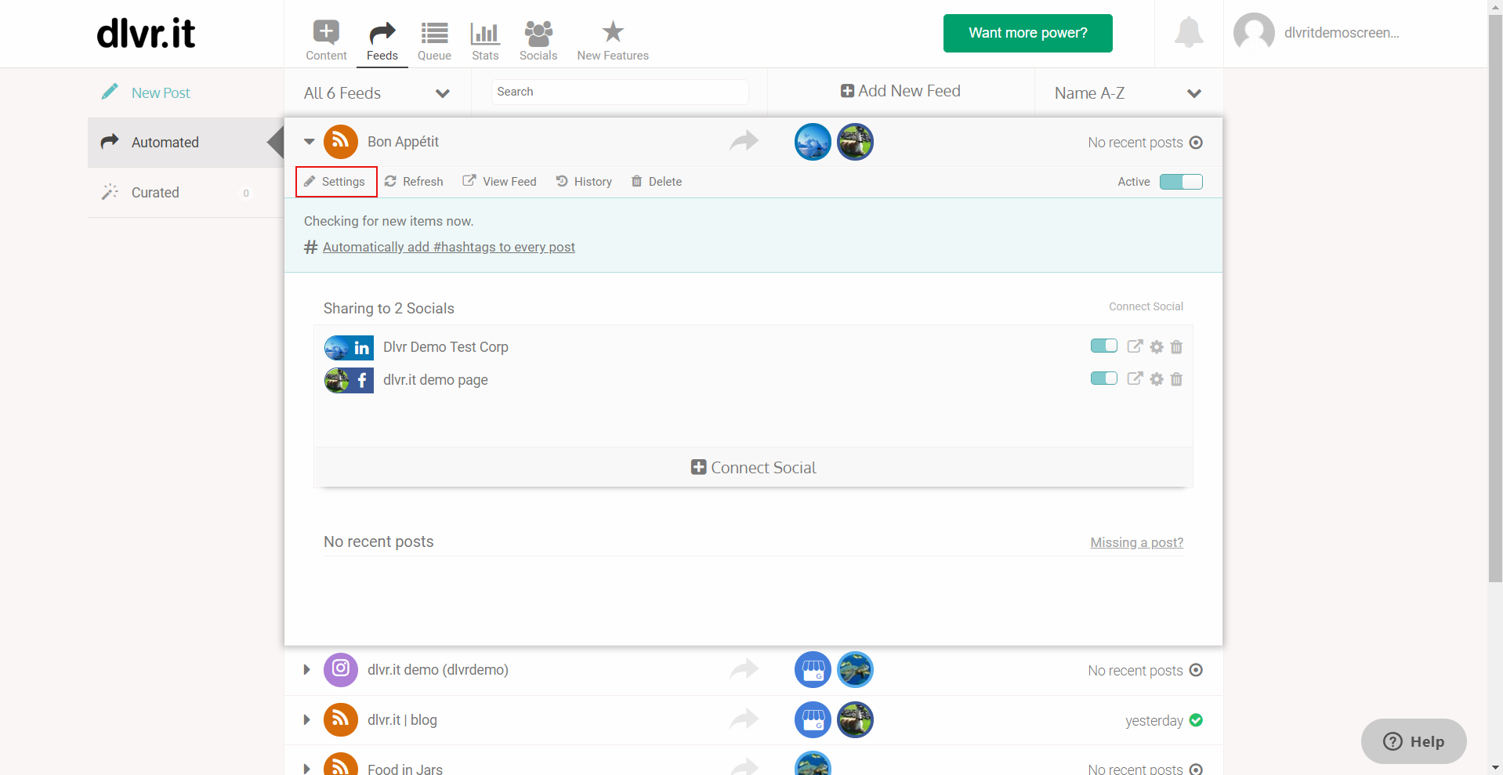The height and width of the screenshot is (775, 1503).
Task: Click the Bon Appétit RSS icon
Action: (340, 142)
